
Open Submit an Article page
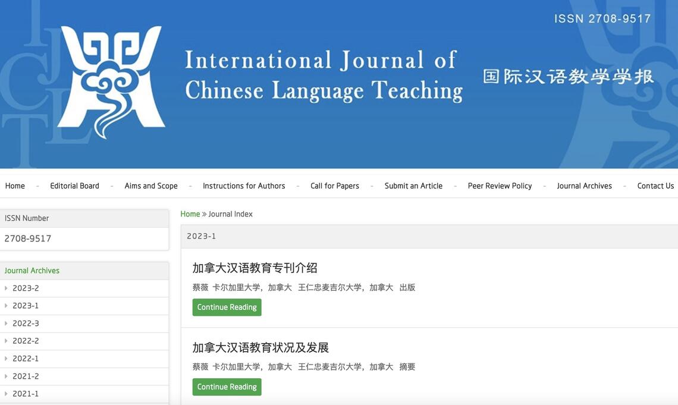pos(413,186)
